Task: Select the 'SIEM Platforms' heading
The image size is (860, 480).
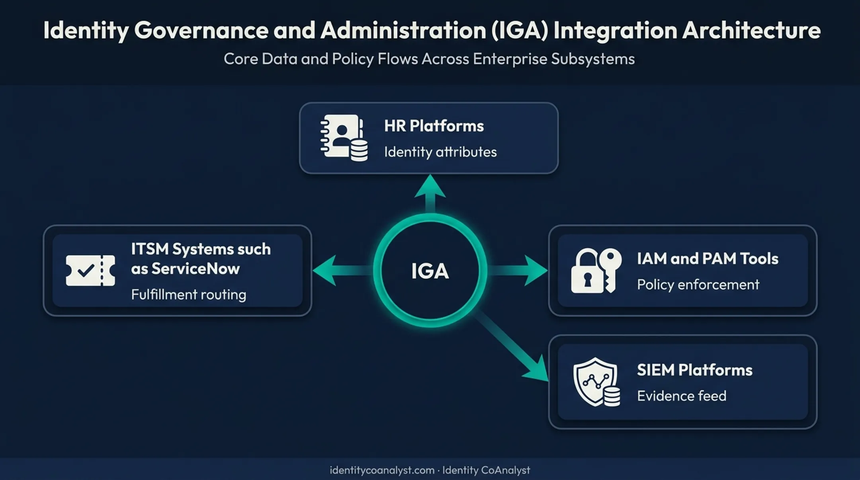Action: point(695,370)
